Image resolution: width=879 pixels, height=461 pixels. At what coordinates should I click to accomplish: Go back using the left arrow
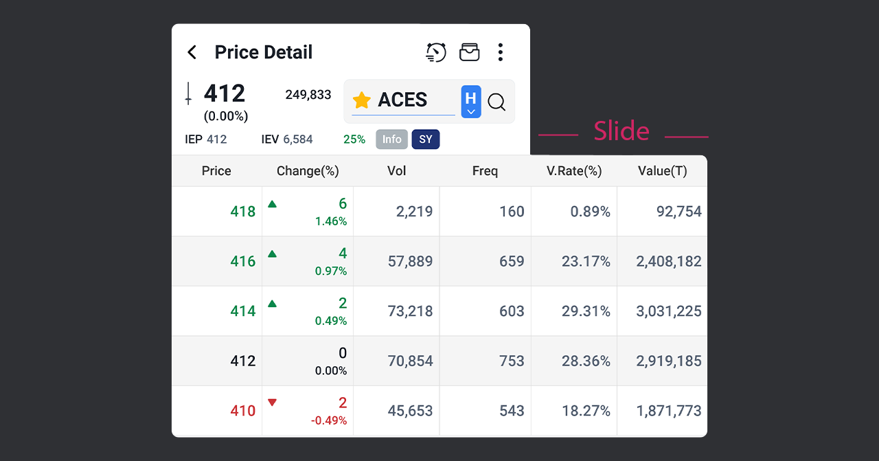[x=192, y=52]
